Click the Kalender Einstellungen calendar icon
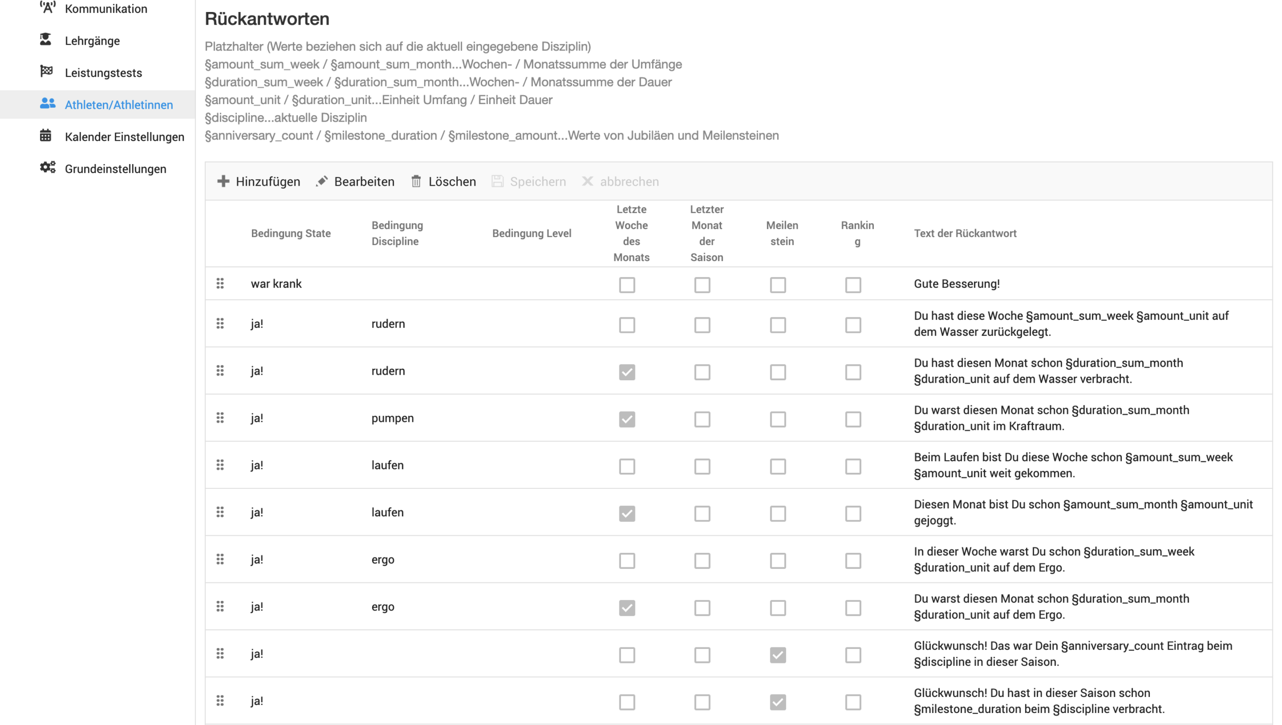The image size is (1282, 725). (46, 136)
